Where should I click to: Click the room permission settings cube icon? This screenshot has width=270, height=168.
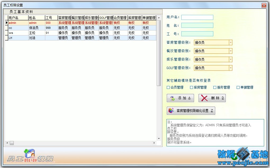172,111
